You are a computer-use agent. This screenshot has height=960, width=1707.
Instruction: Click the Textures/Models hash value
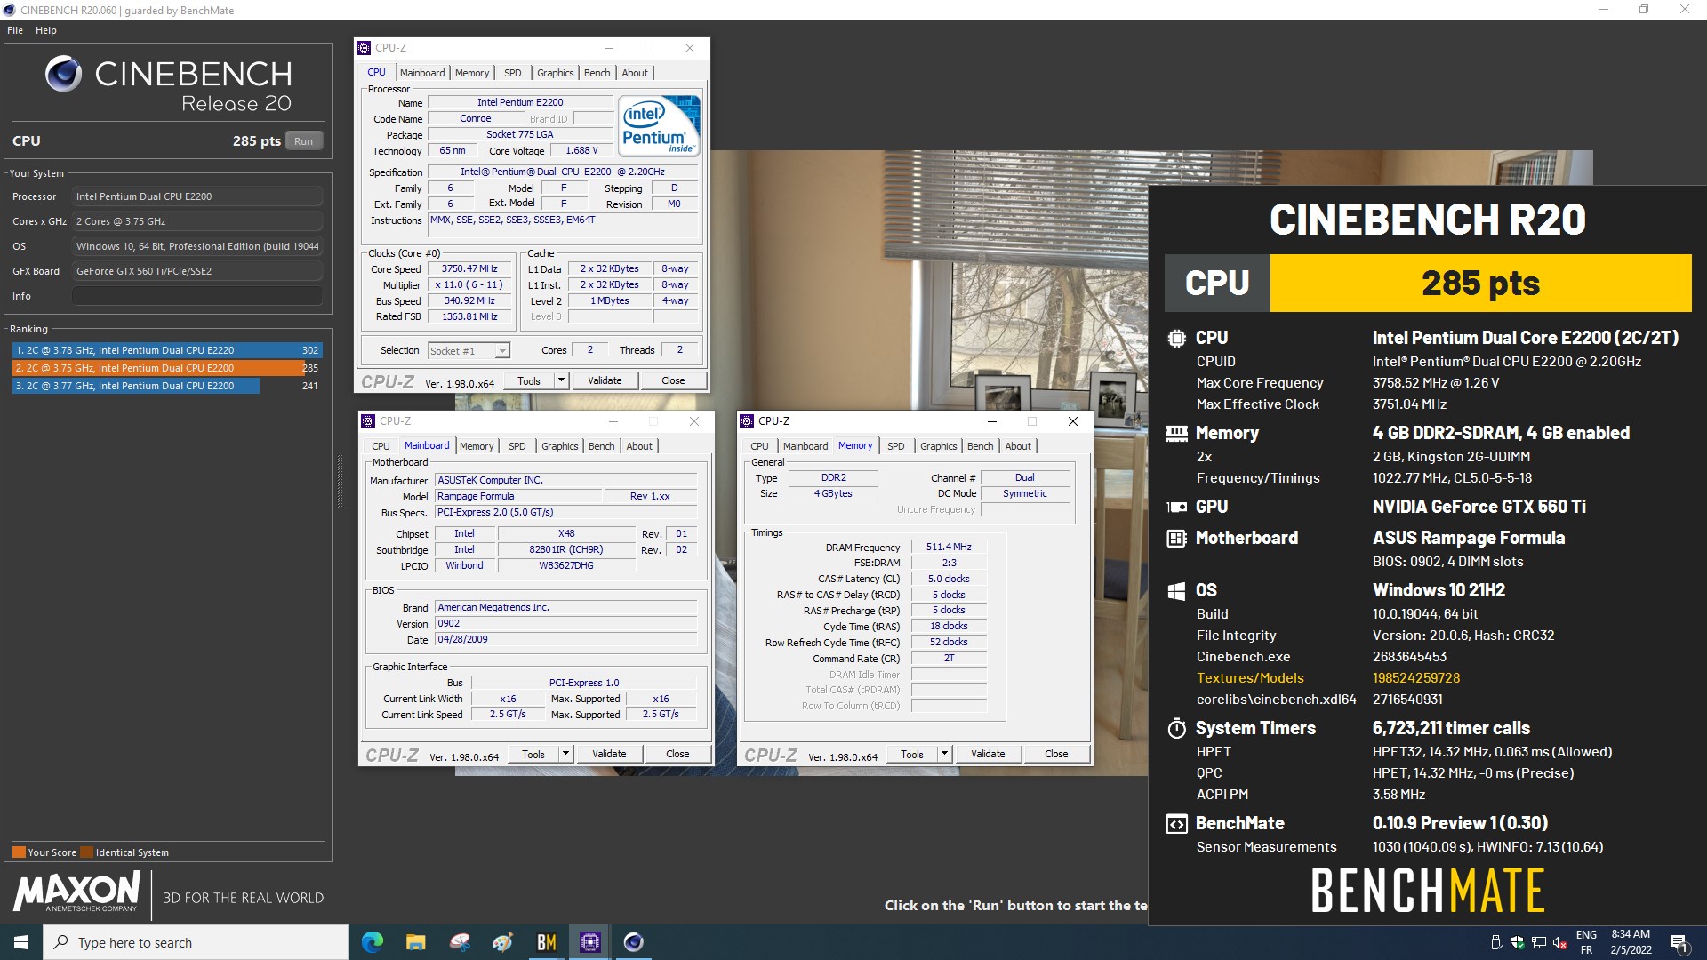1416,677
